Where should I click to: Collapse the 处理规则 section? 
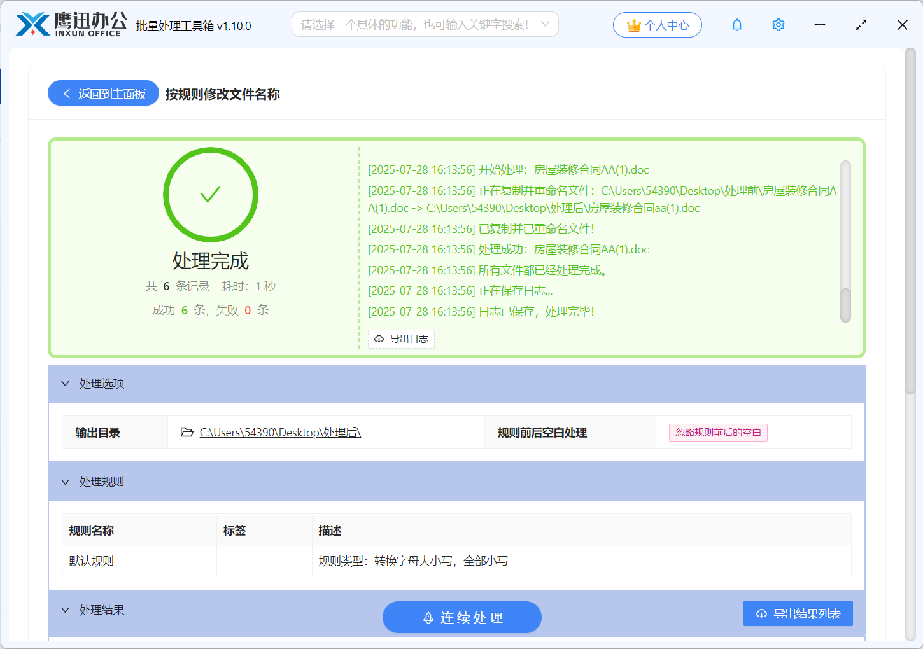pos(65,482)
